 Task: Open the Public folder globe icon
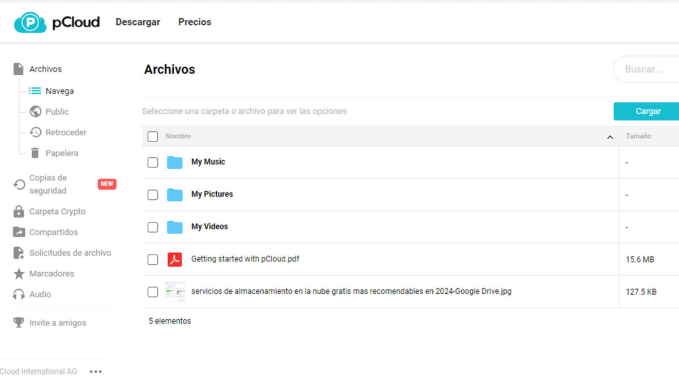point(36,111)
